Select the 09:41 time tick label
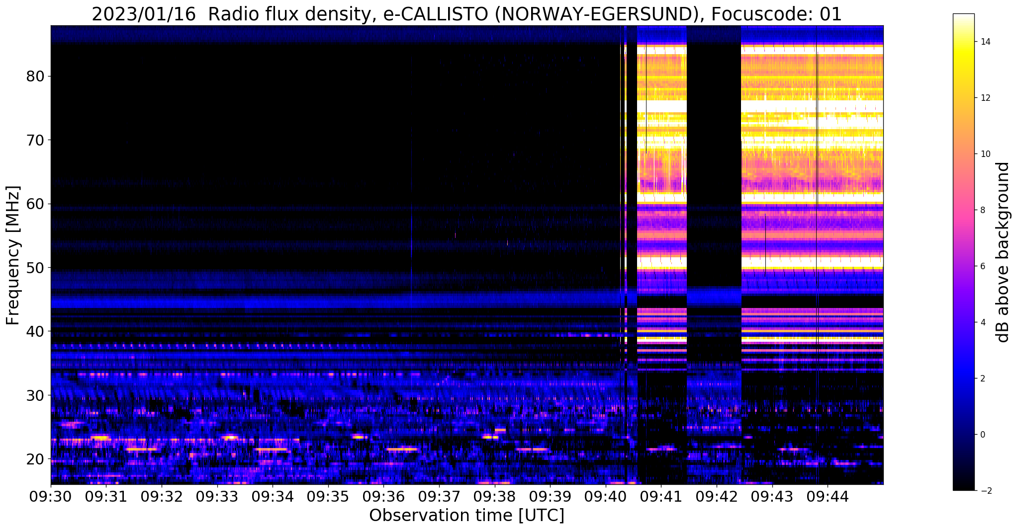This screenshot has width=1018, height=530. (x=661, y=496)
